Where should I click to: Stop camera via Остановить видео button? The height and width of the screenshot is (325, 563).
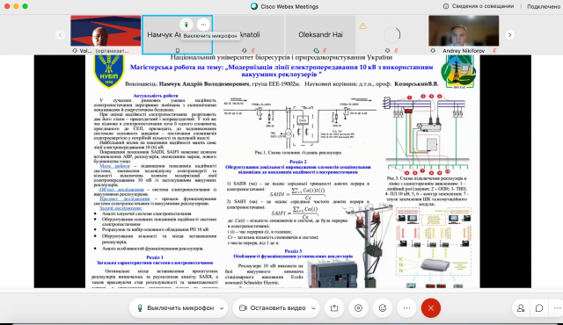pos(272,307)
